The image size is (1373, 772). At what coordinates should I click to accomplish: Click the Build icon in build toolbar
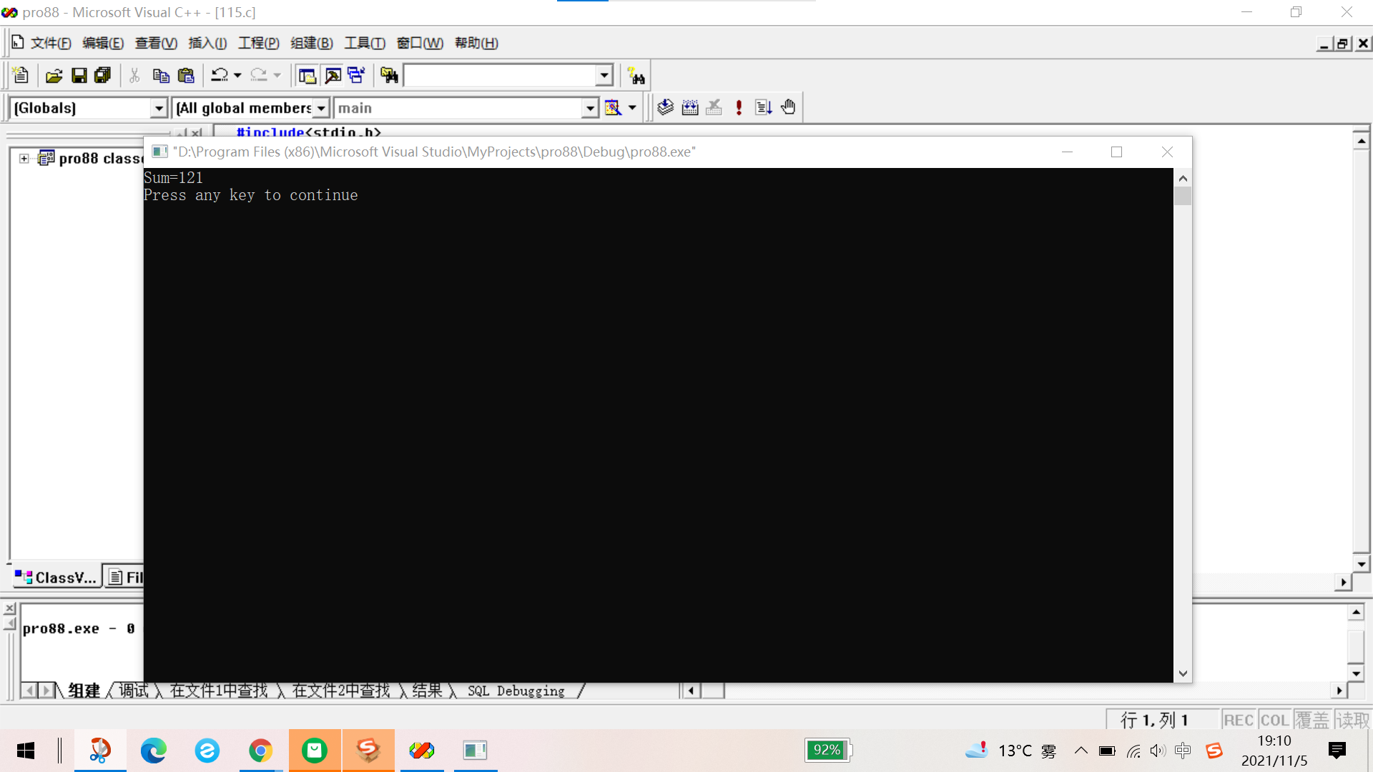pos(689,107)
